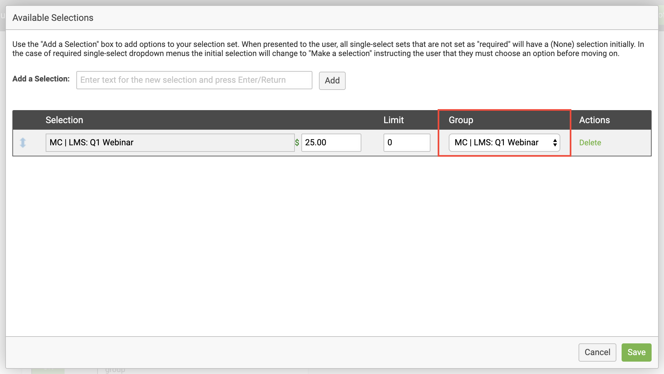
Task: Click empty area below the selections table
Action: pyautogui.click(x=331, y=244)
